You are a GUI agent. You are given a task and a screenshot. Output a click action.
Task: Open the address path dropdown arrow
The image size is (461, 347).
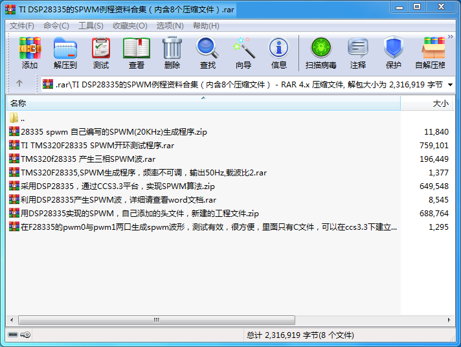450,85
